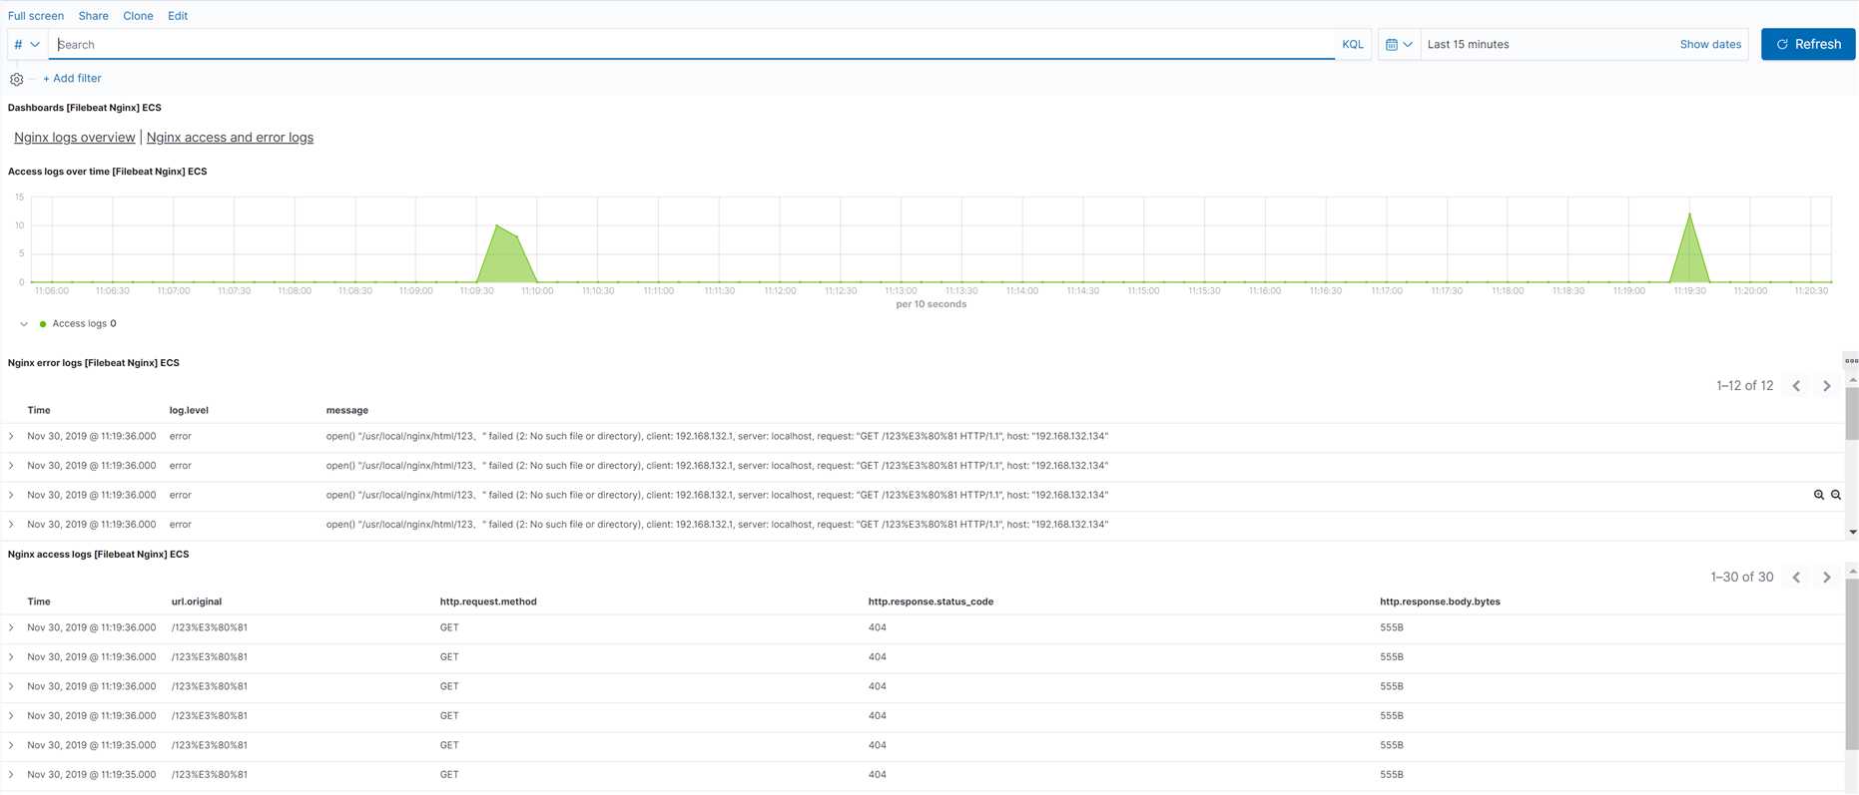Go to next page of Nginx access logs

tap(1827, 578)
